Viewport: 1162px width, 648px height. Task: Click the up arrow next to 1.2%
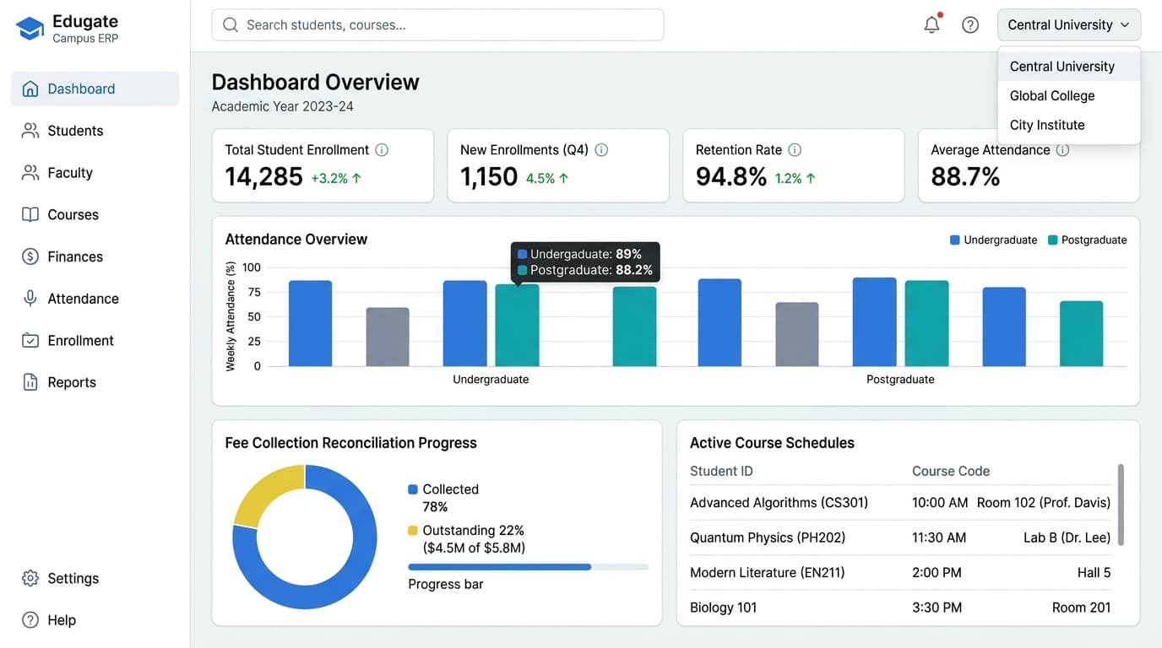[x=811, y=179]
